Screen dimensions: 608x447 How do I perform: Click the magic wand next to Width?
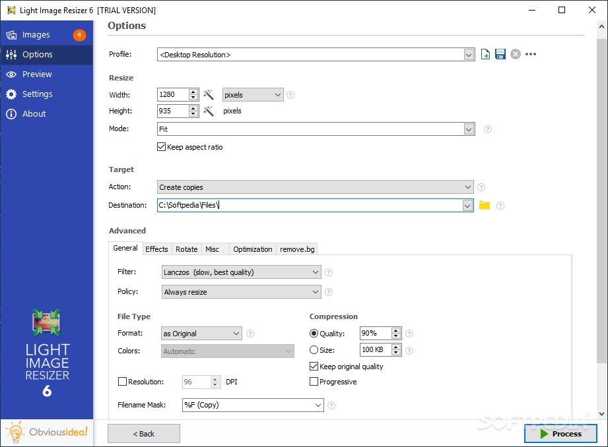(x=209, y=95)
